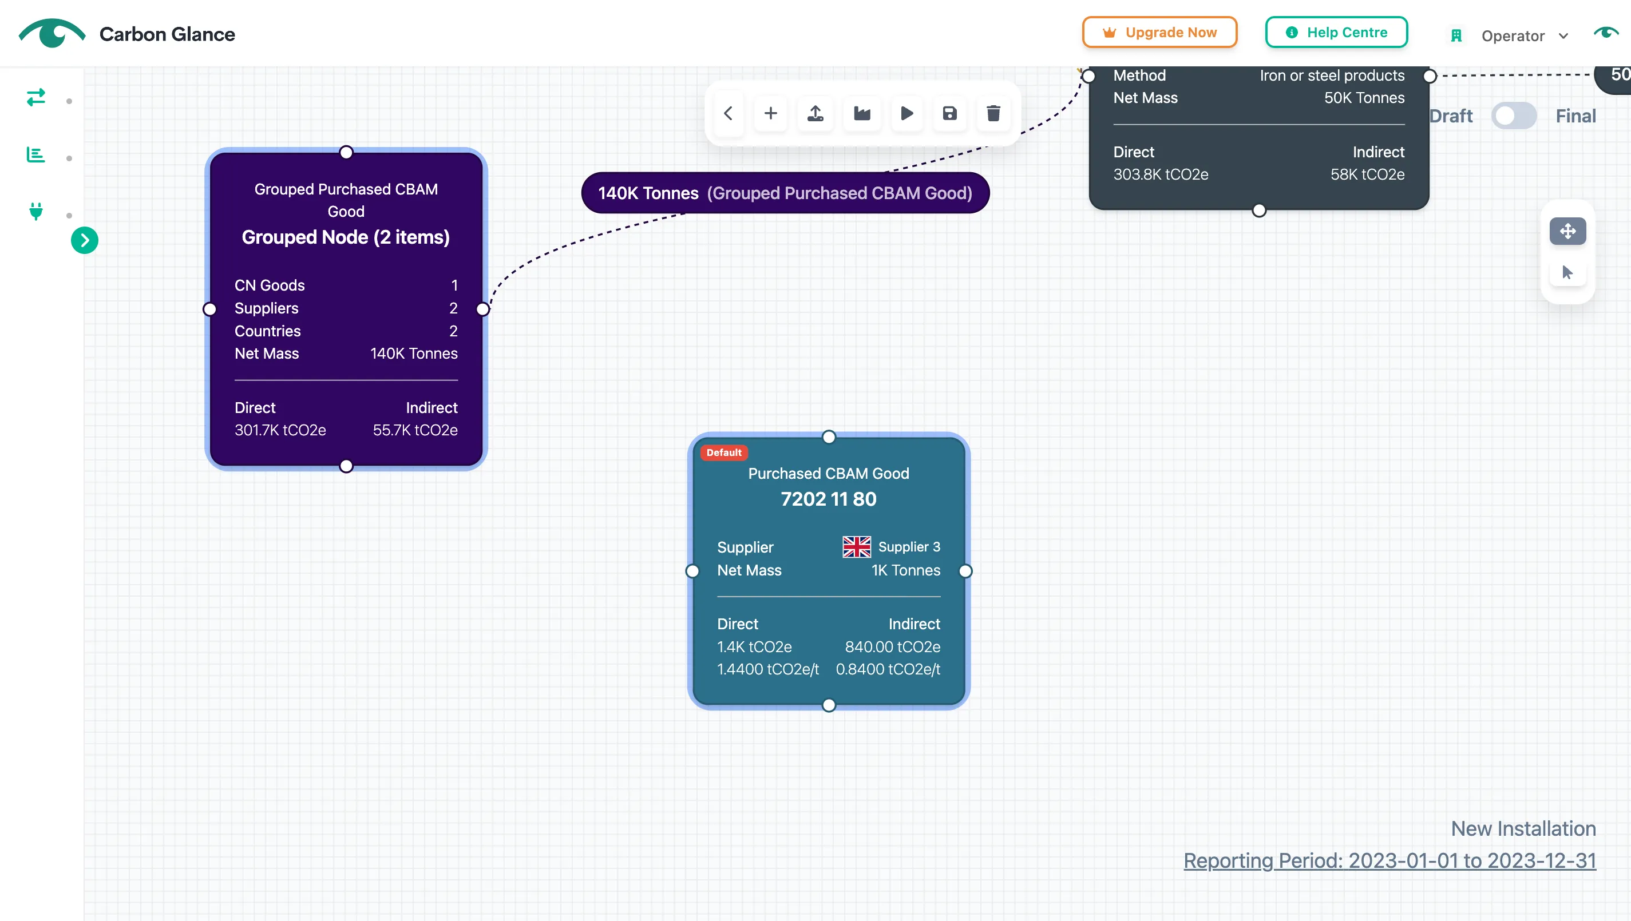Select the Purchased CBAM Good 7202 11 80 node
Image resolution: width=1631 pixels, height=921 pixels.
tap(828, 571)
